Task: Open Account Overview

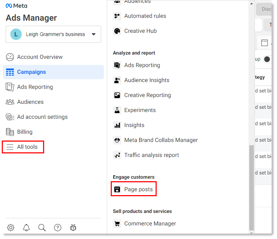Action: point(40,57)
